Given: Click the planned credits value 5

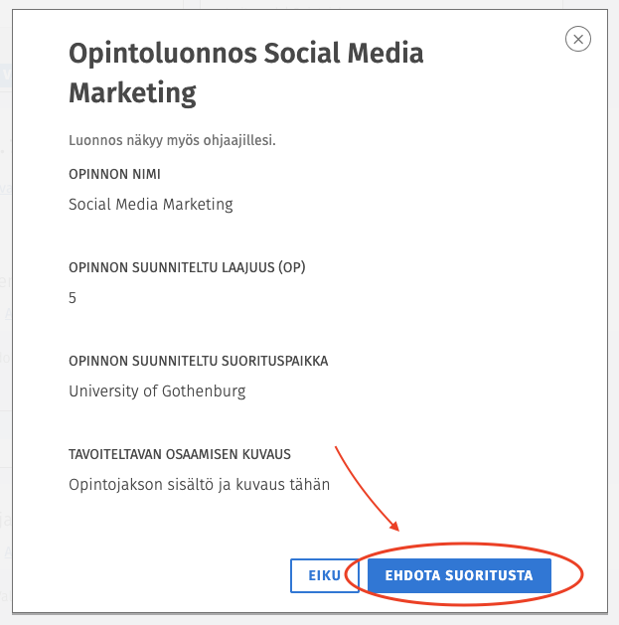Looking at the screenshot, I should [73, 298].
